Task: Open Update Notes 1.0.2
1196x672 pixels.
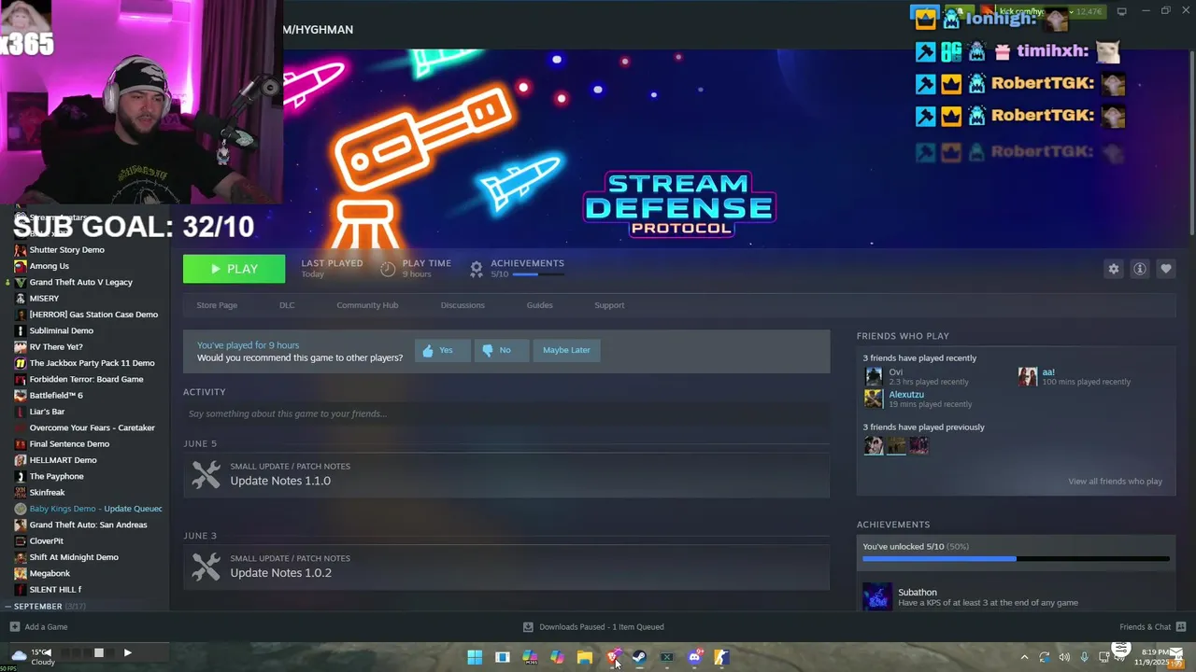Action: click(x=280, y=573)
